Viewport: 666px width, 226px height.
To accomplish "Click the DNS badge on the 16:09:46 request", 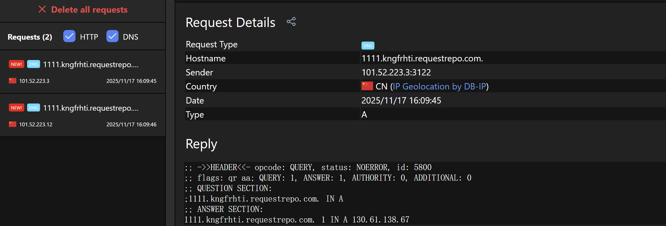I will pos(34,108).
